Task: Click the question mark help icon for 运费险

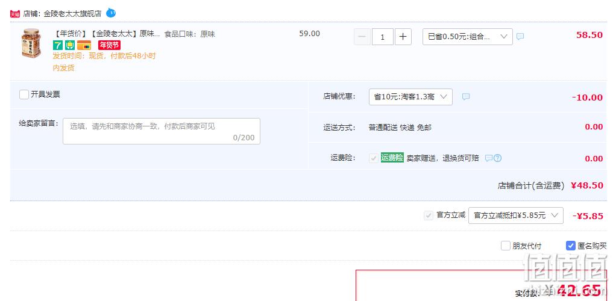Action: pyautogui.click(x=497, y=158)
